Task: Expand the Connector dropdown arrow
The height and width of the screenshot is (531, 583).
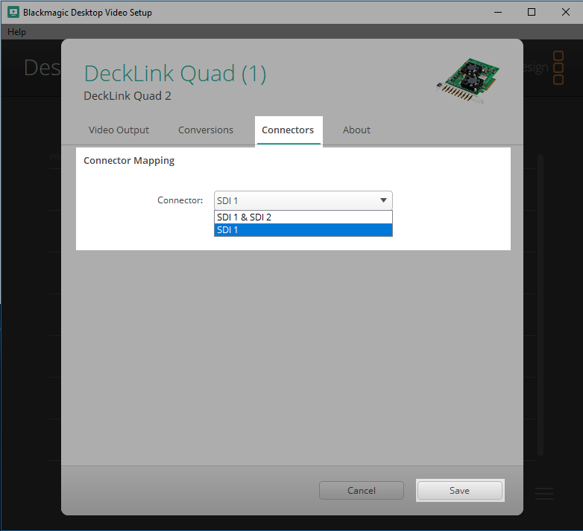Action: click(383, 200)
